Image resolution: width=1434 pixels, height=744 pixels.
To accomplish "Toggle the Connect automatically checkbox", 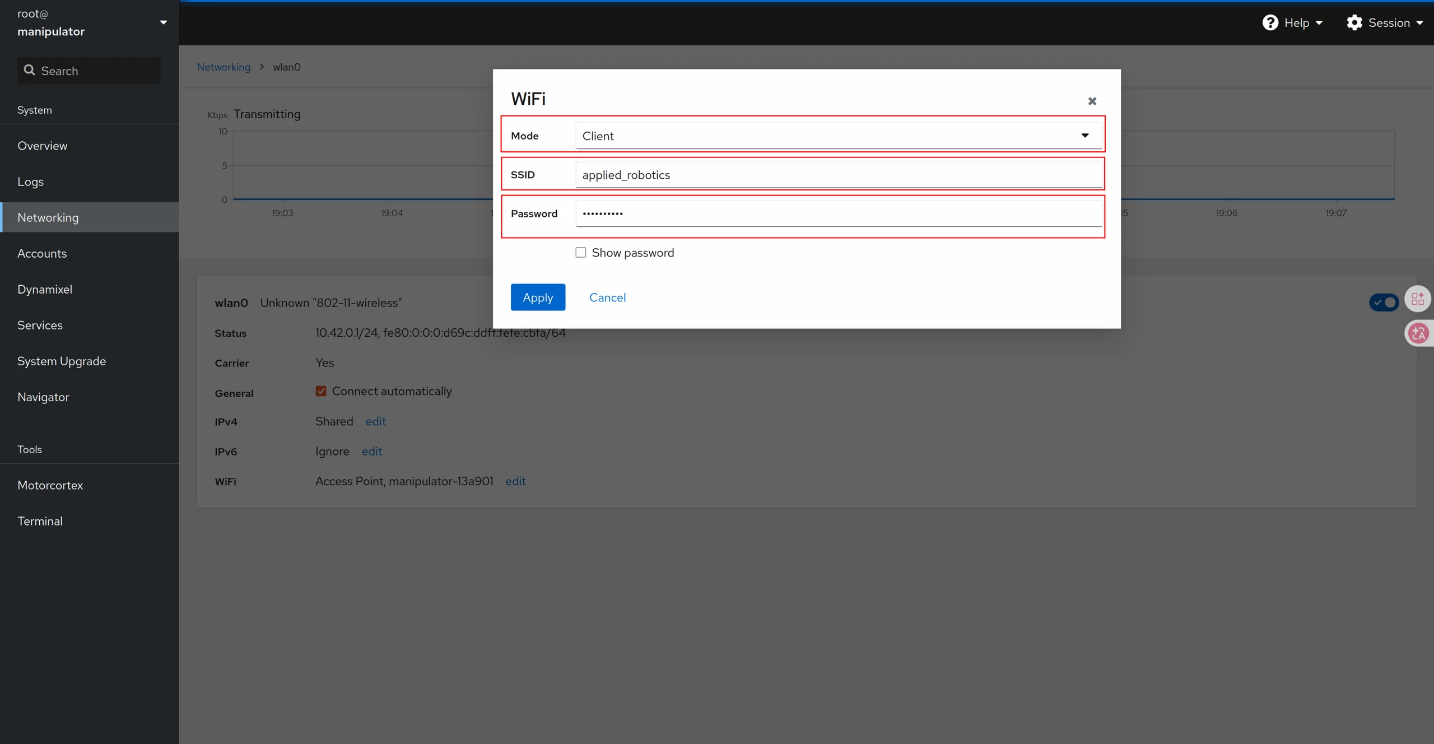I will (x=320, y=391).
